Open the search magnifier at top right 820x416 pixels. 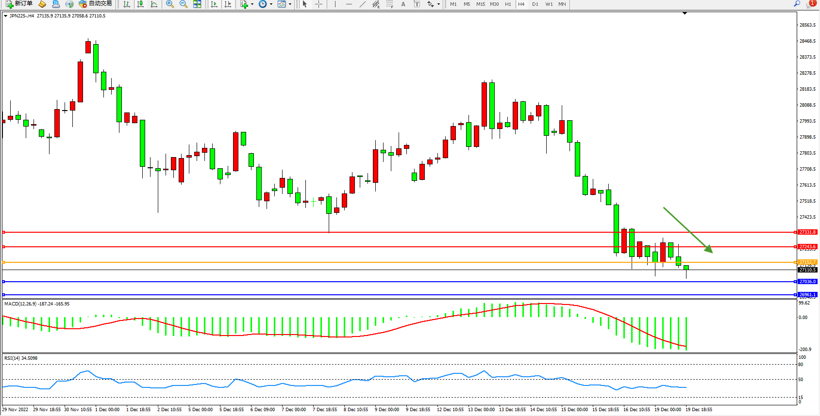pyautogui.click(x=797, y=4)
